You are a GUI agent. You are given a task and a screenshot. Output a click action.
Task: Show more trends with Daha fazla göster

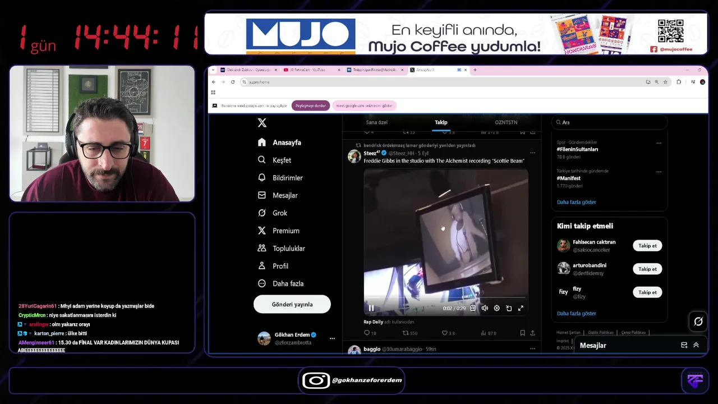(576, 202)
